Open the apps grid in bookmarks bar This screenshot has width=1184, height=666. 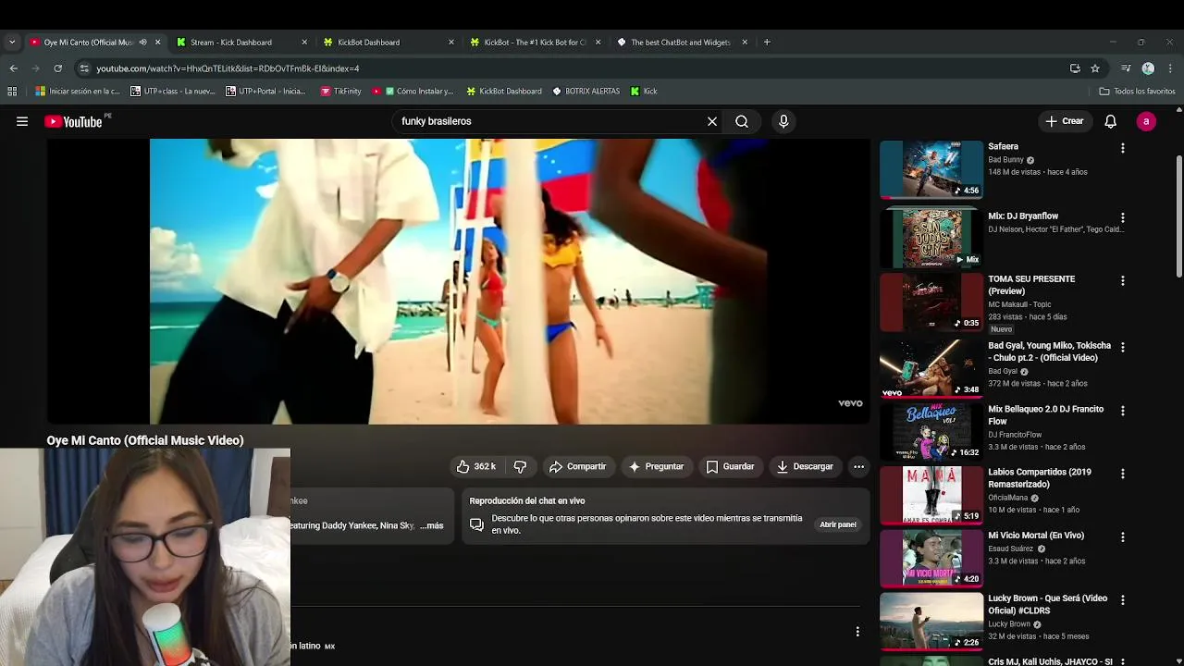coord(12,91)
